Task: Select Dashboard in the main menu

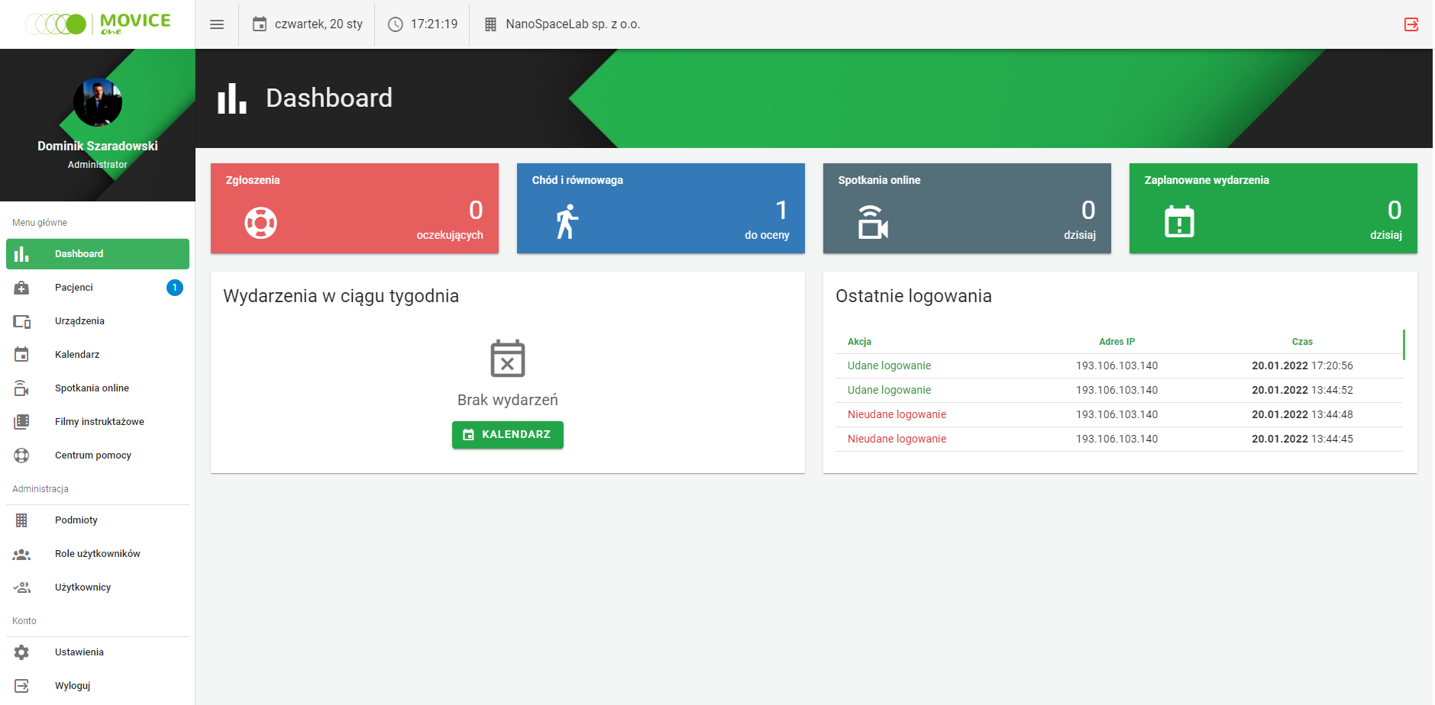Action: click(79, 253)
